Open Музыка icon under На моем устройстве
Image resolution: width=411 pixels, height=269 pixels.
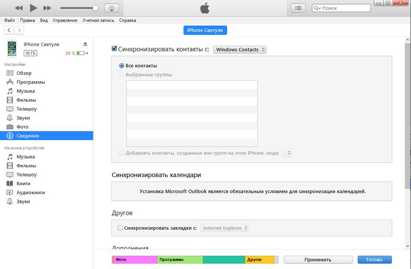(10, 157)
